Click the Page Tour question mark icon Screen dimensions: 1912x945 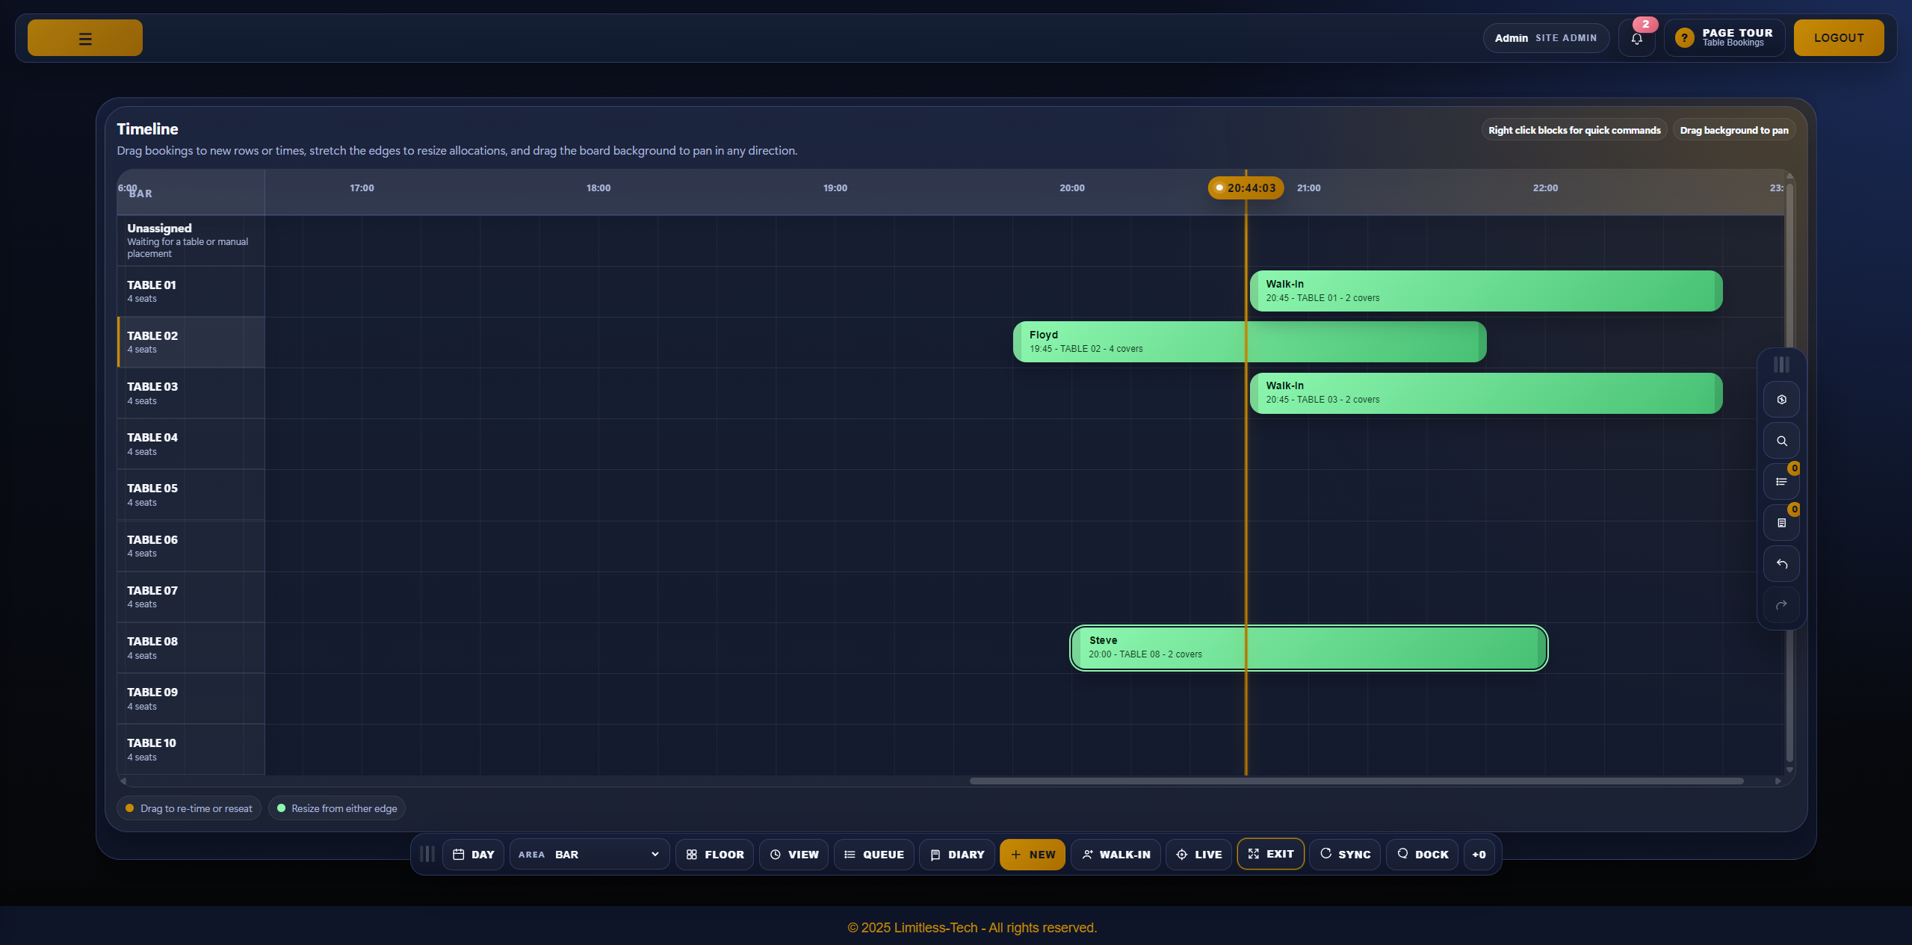click(1684, 38)
